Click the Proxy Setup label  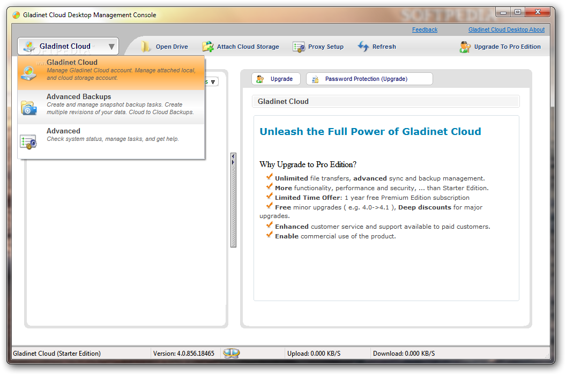click(x=325, y=47)
